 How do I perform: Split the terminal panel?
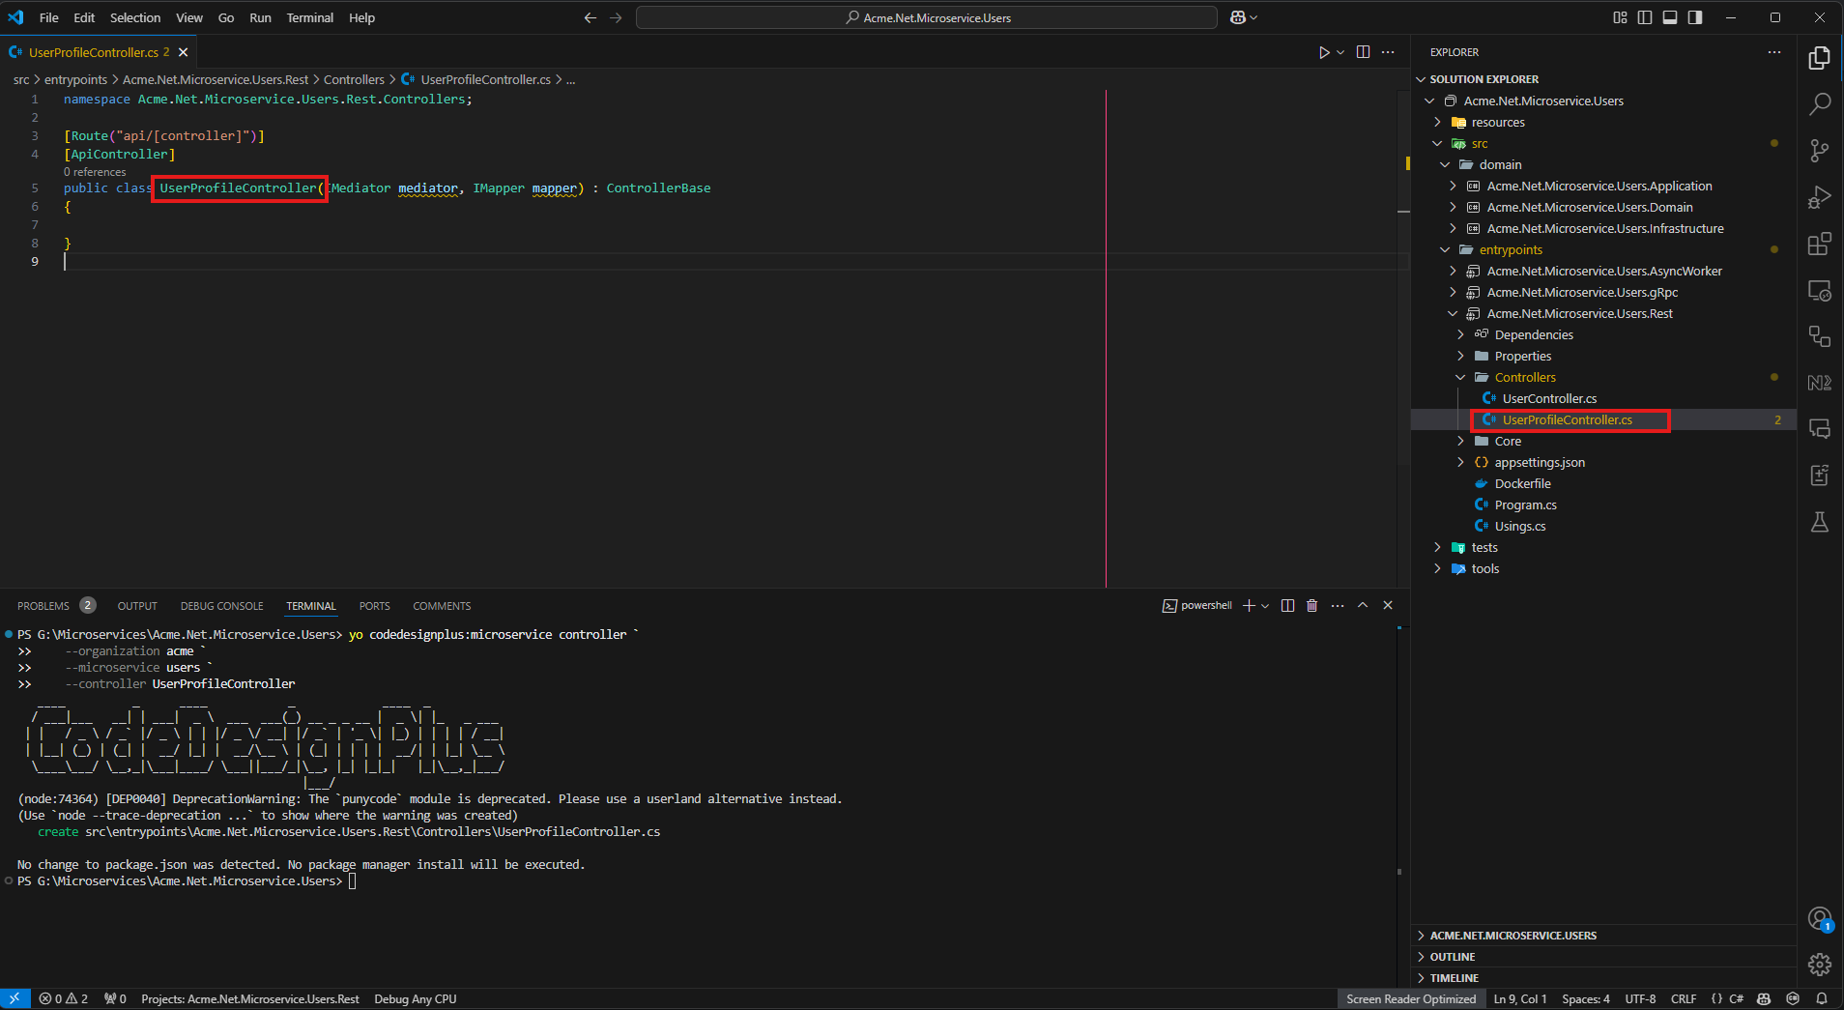tap(1287, 605)
